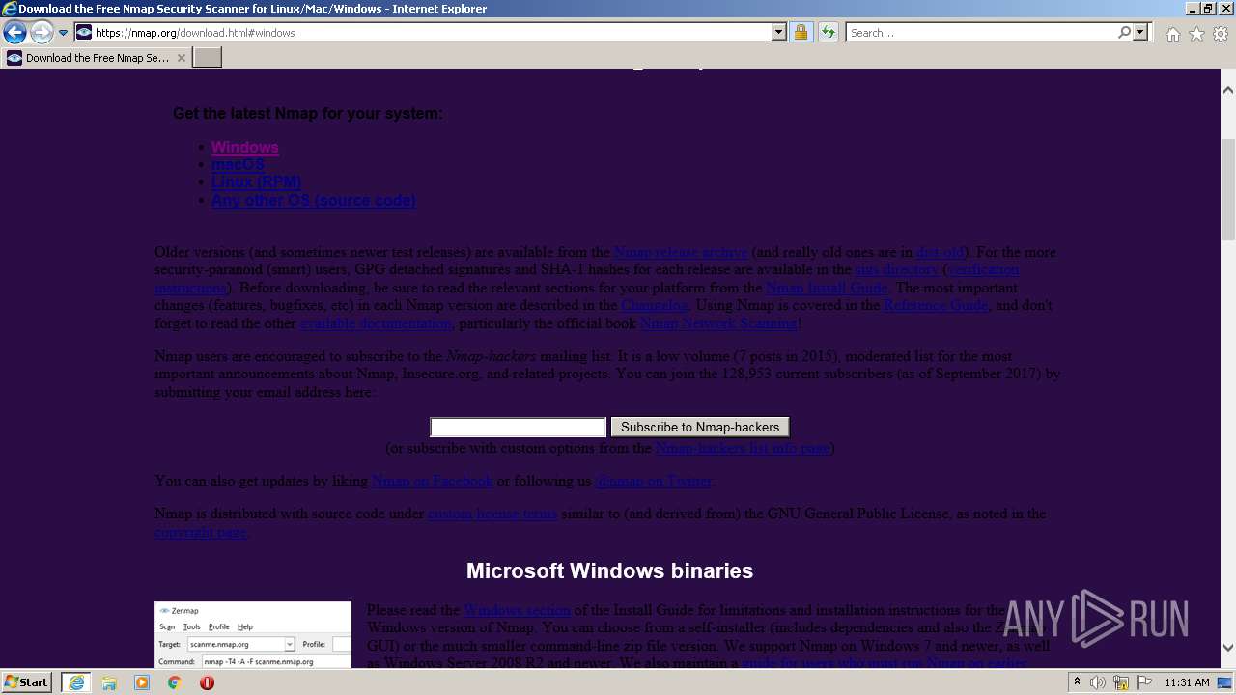Refresh the page with the green arrows icon

coord(828,33)
